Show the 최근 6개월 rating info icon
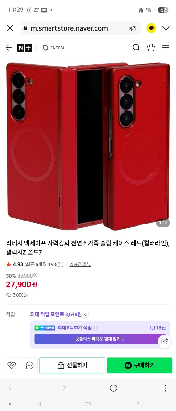The height and width of the screenshot is (411, 176). (59, 265)
